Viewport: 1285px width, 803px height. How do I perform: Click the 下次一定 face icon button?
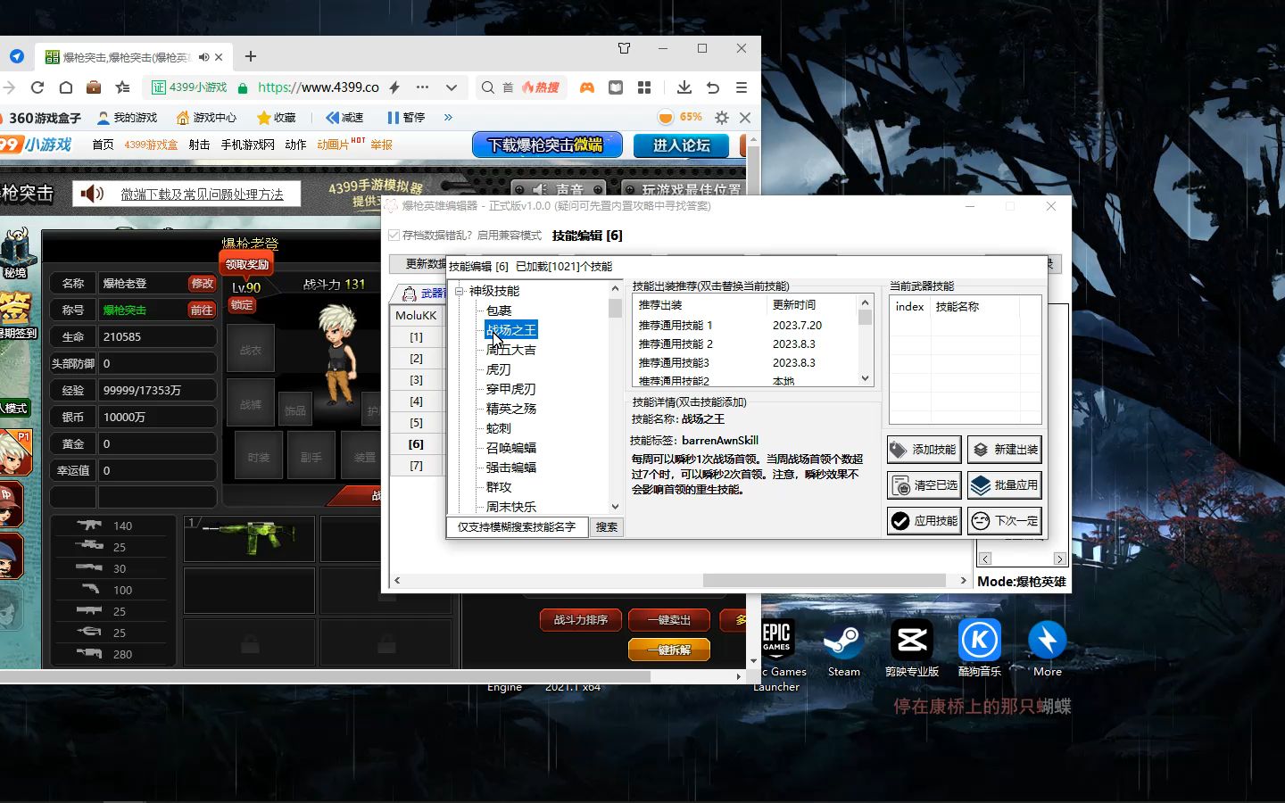click(x=1005, y=521)
